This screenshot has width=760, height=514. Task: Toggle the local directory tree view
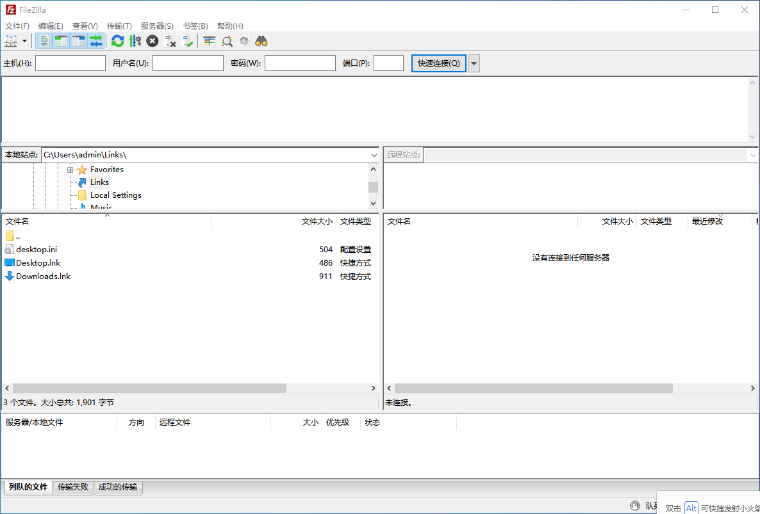[61, 40]
